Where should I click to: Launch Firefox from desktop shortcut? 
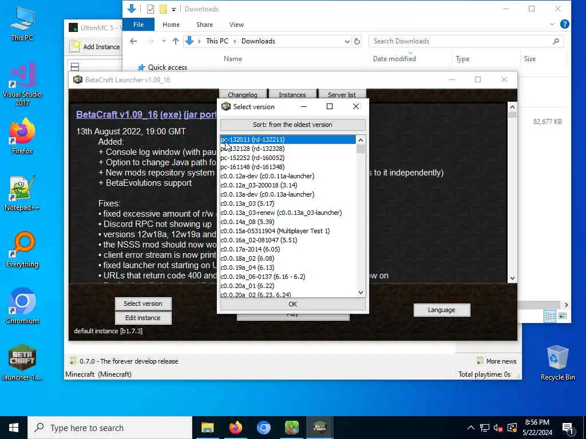point(22,136)
